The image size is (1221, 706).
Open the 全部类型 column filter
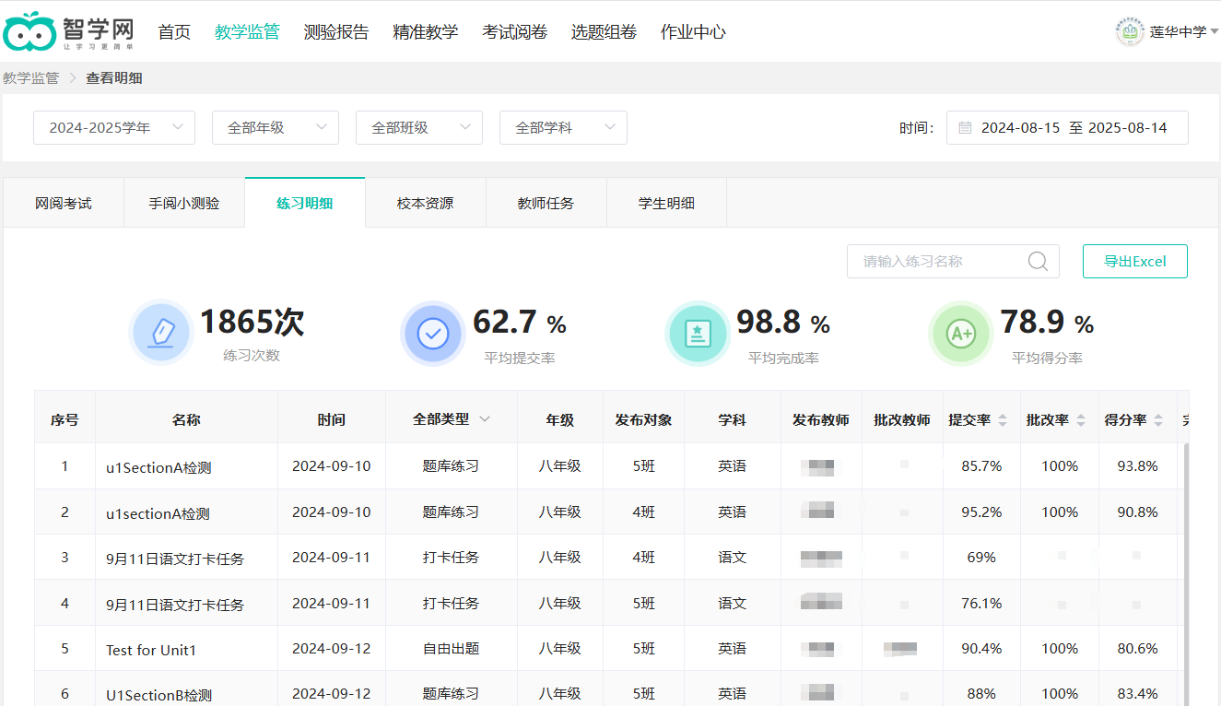tap(451, 419)
